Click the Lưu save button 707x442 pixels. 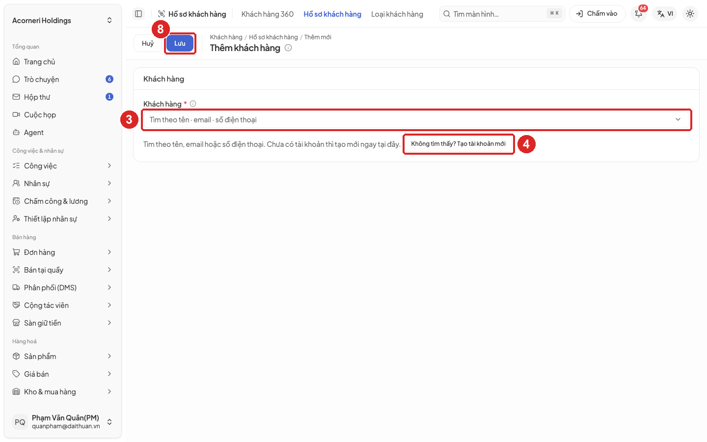click(180, 43)
